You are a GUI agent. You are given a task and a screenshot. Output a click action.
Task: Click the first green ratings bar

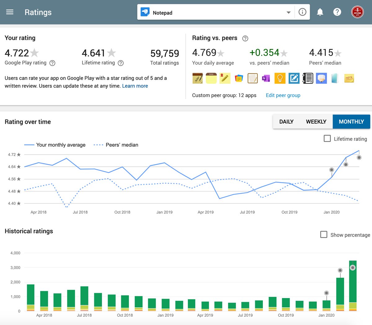tap(31, 295)
